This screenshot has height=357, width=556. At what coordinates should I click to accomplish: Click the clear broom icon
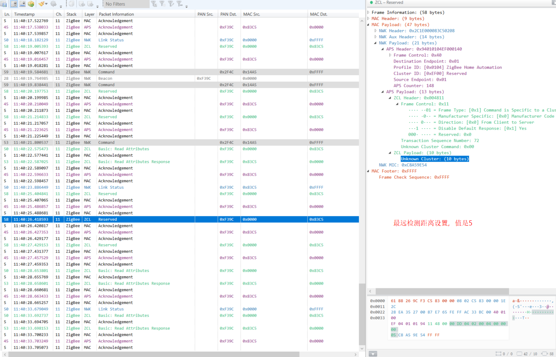(42, 4)
